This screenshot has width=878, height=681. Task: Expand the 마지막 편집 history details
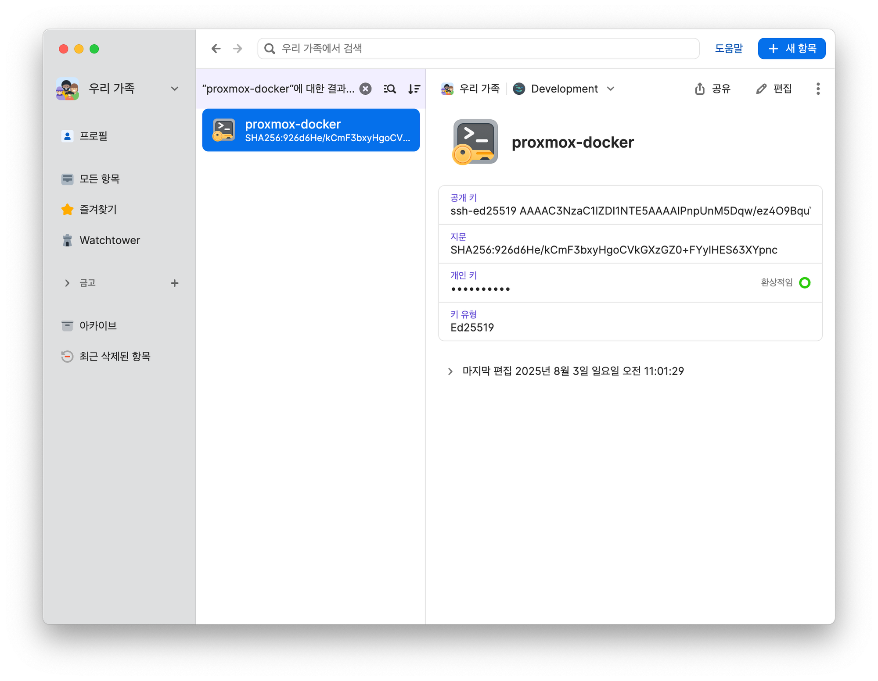[x=450, y=371]
